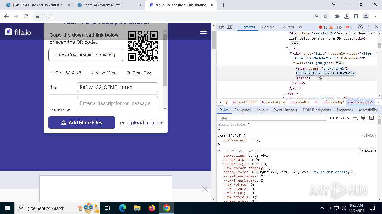Select the inspect element picker icon
The image size is (382, 214).
click(221, 27)
